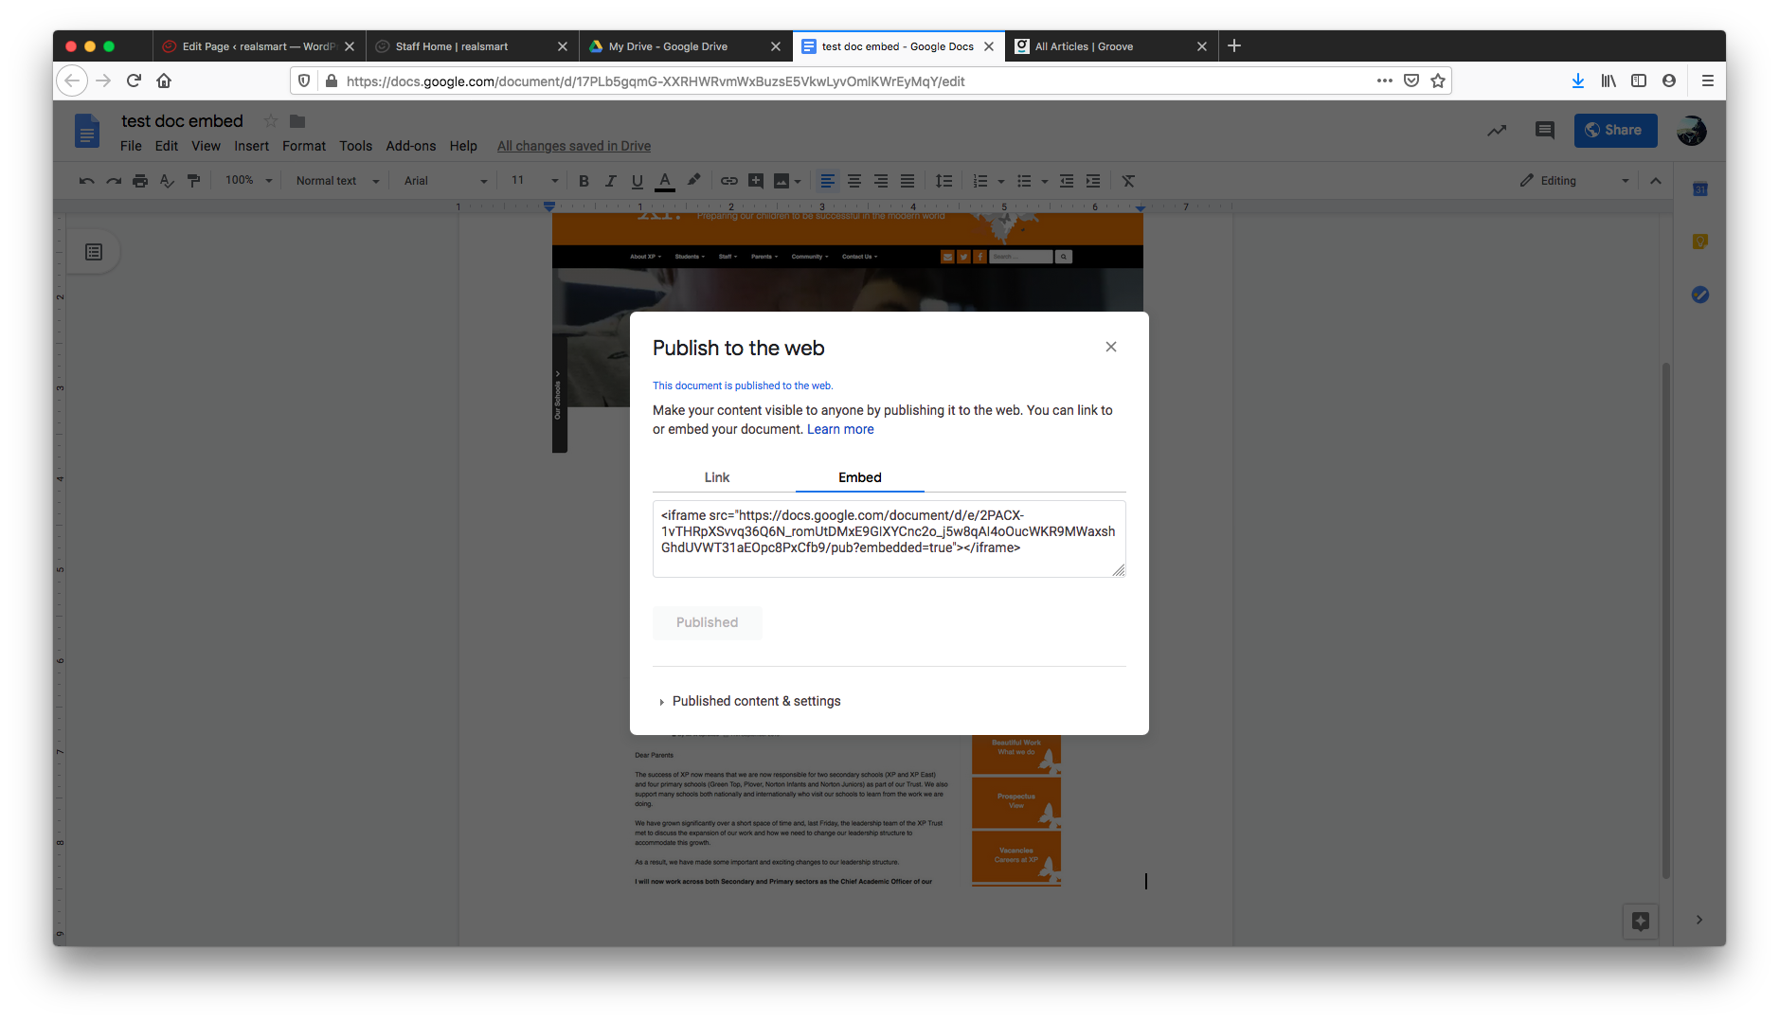Open the Format menu

304,146
